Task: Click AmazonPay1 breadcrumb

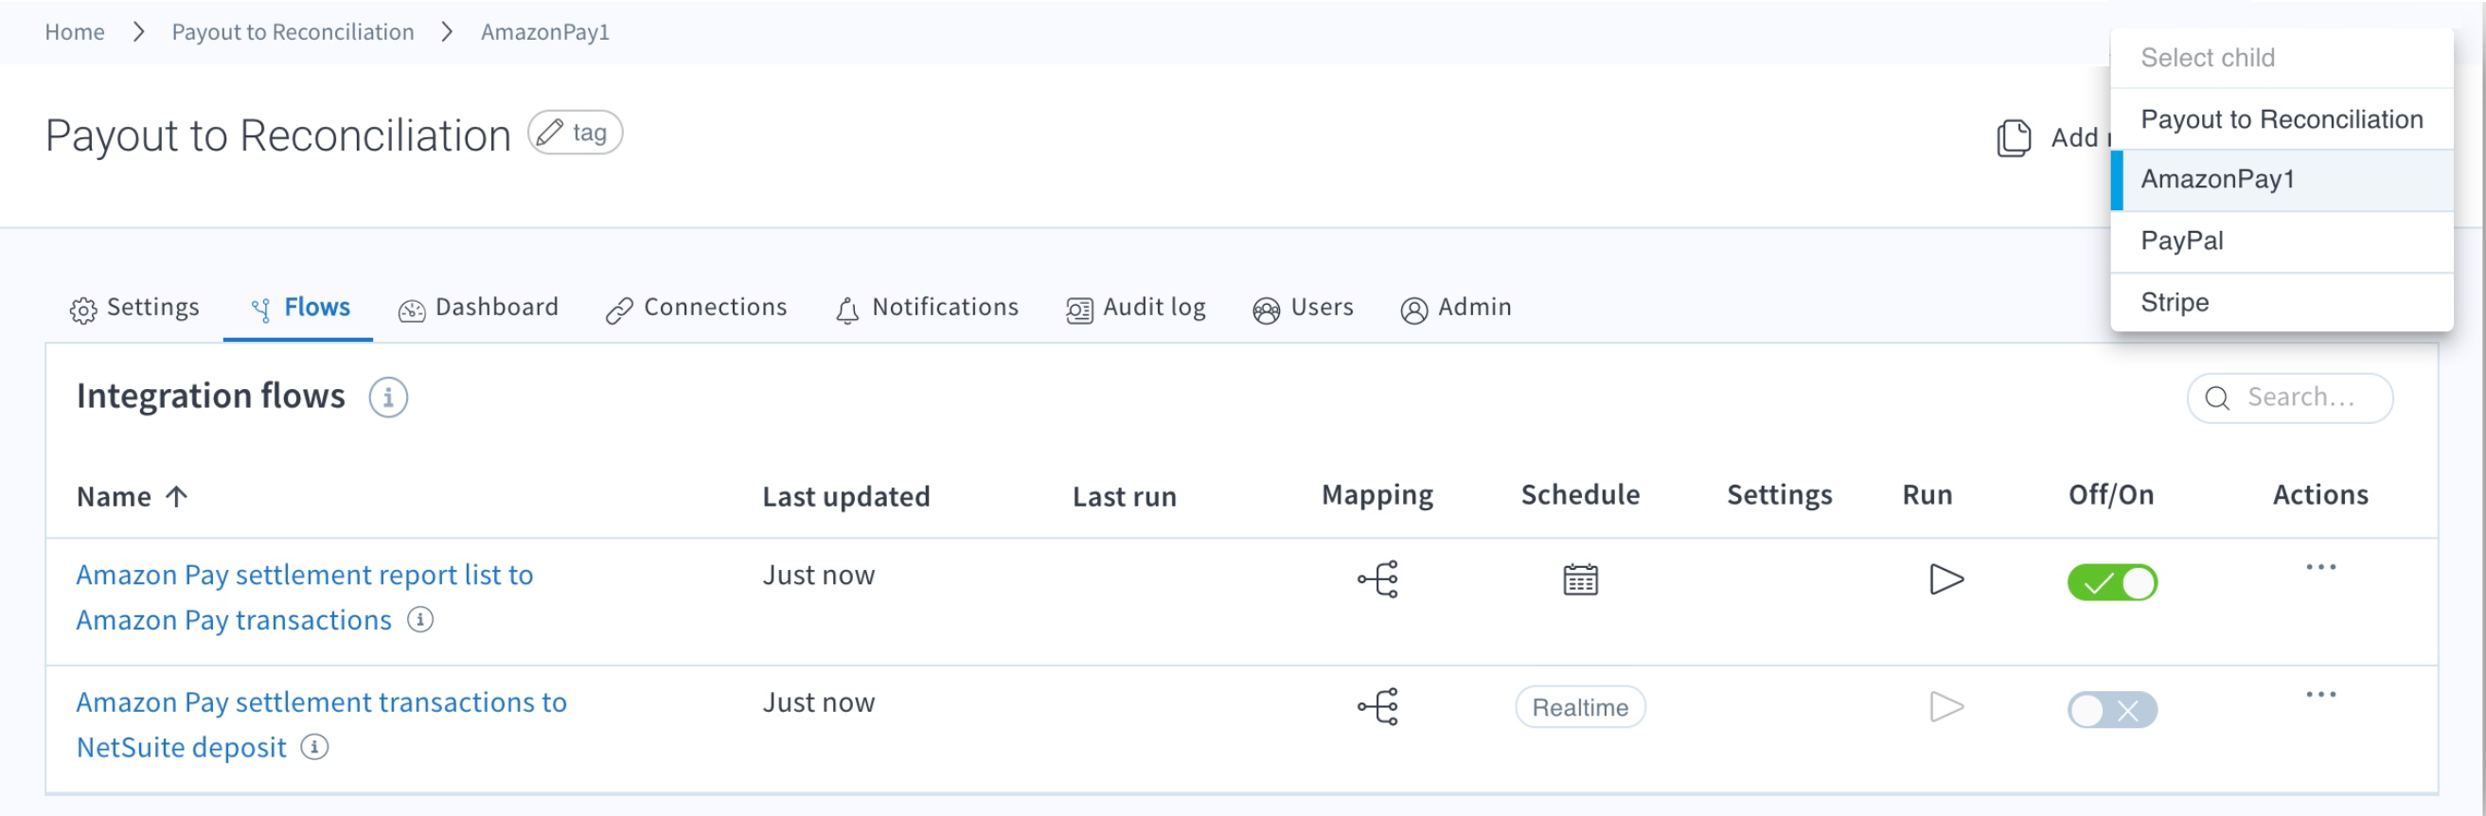Action: coord(545,32)
